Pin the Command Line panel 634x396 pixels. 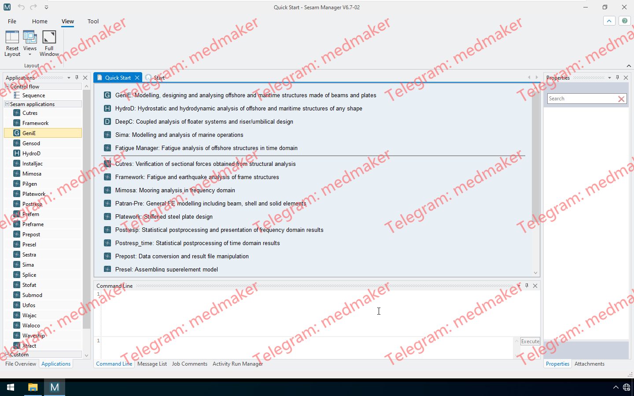pos(527,286)
